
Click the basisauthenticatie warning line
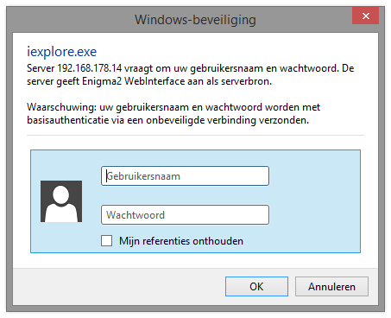167,120
